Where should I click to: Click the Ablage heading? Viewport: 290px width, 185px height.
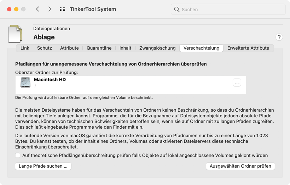44,37
